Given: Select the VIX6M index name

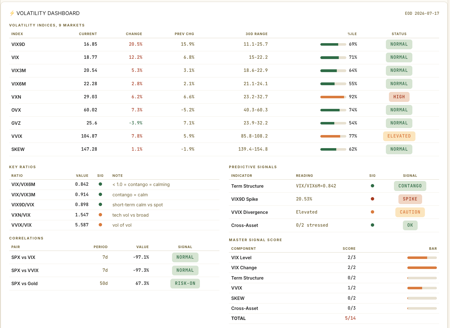Looking at the screenshot, I should [x=18, y=84].
